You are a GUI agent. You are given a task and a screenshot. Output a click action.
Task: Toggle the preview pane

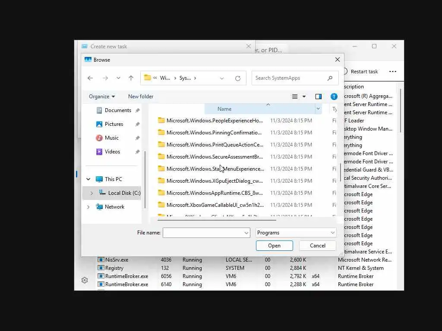pyautogui.click(x=319, y=97)
